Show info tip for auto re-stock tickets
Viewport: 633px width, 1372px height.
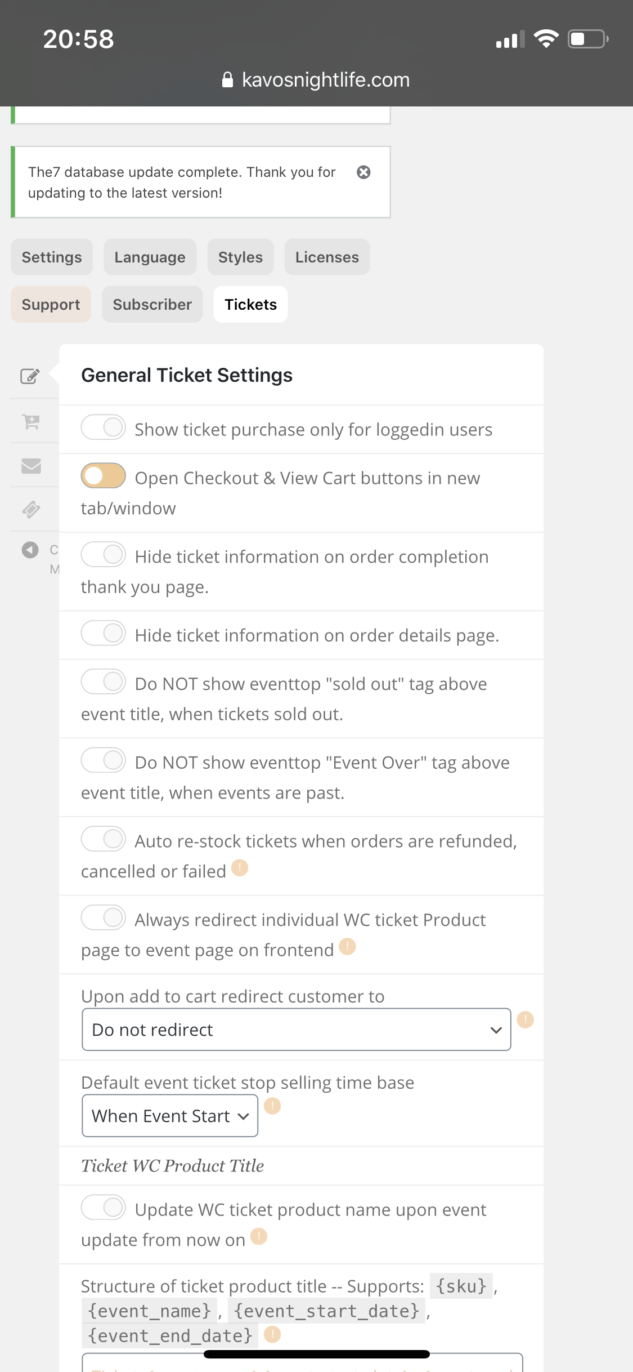coord(240,868)
